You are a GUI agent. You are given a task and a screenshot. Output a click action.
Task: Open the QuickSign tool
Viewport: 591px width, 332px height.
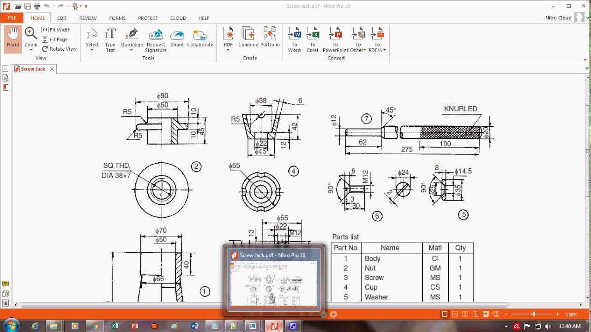click(132, 39)
